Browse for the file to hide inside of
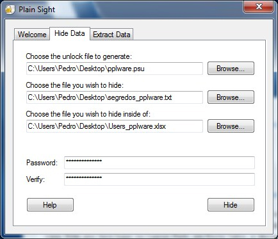The height and width of the screenshot is (239, 278). 231,126
